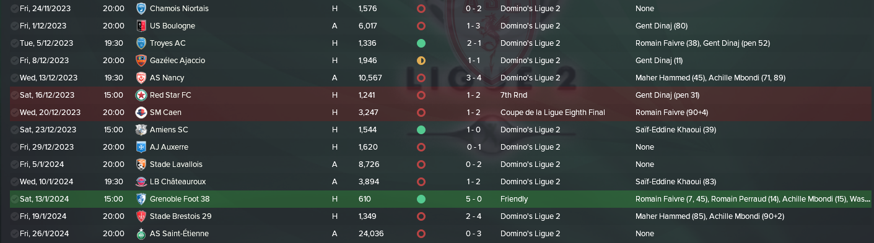Open Coupe de la Ligue Eighth Final competition

(x=553, y=113)
